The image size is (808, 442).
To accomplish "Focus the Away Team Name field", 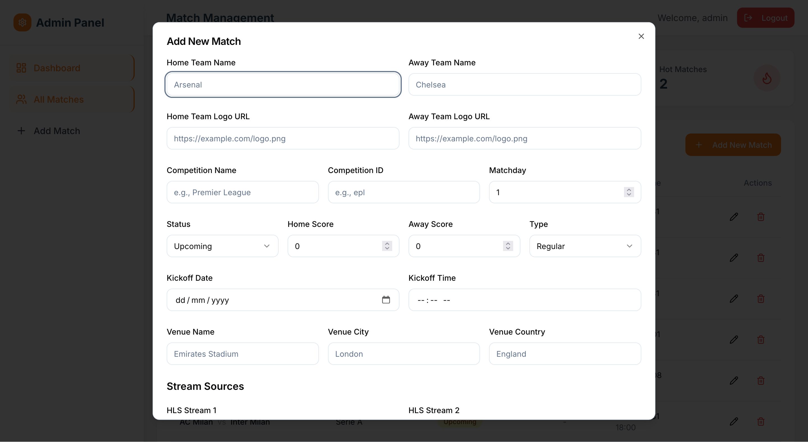I will 524,85.
